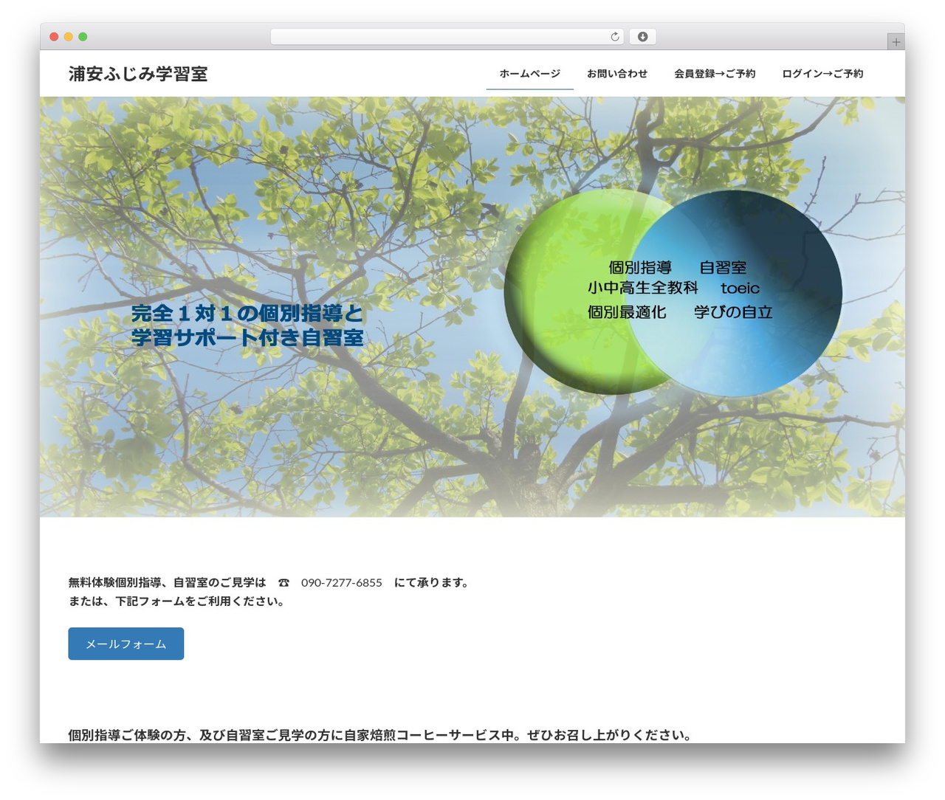The image size is (945, 800).
Task: Click the 小中高生全教科 label
Action: click(643, 288)
